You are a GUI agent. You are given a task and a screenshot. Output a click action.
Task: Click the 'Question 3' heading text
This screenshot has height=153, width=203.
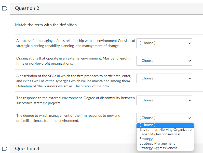pos(27,149)
